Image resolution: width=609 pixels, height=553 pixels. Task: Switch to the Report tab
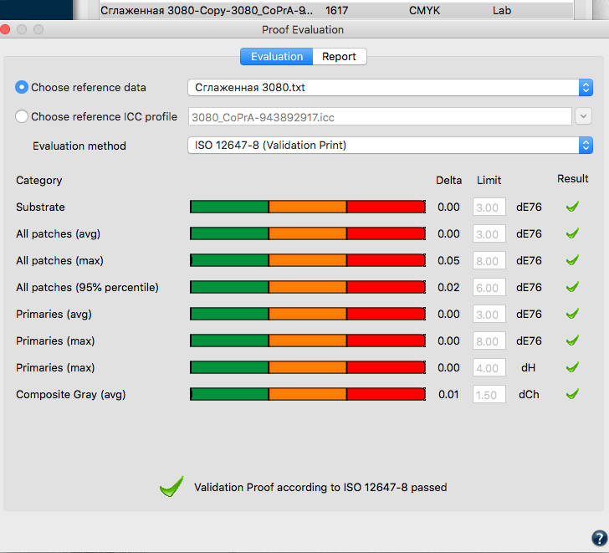tap(339, 56)
